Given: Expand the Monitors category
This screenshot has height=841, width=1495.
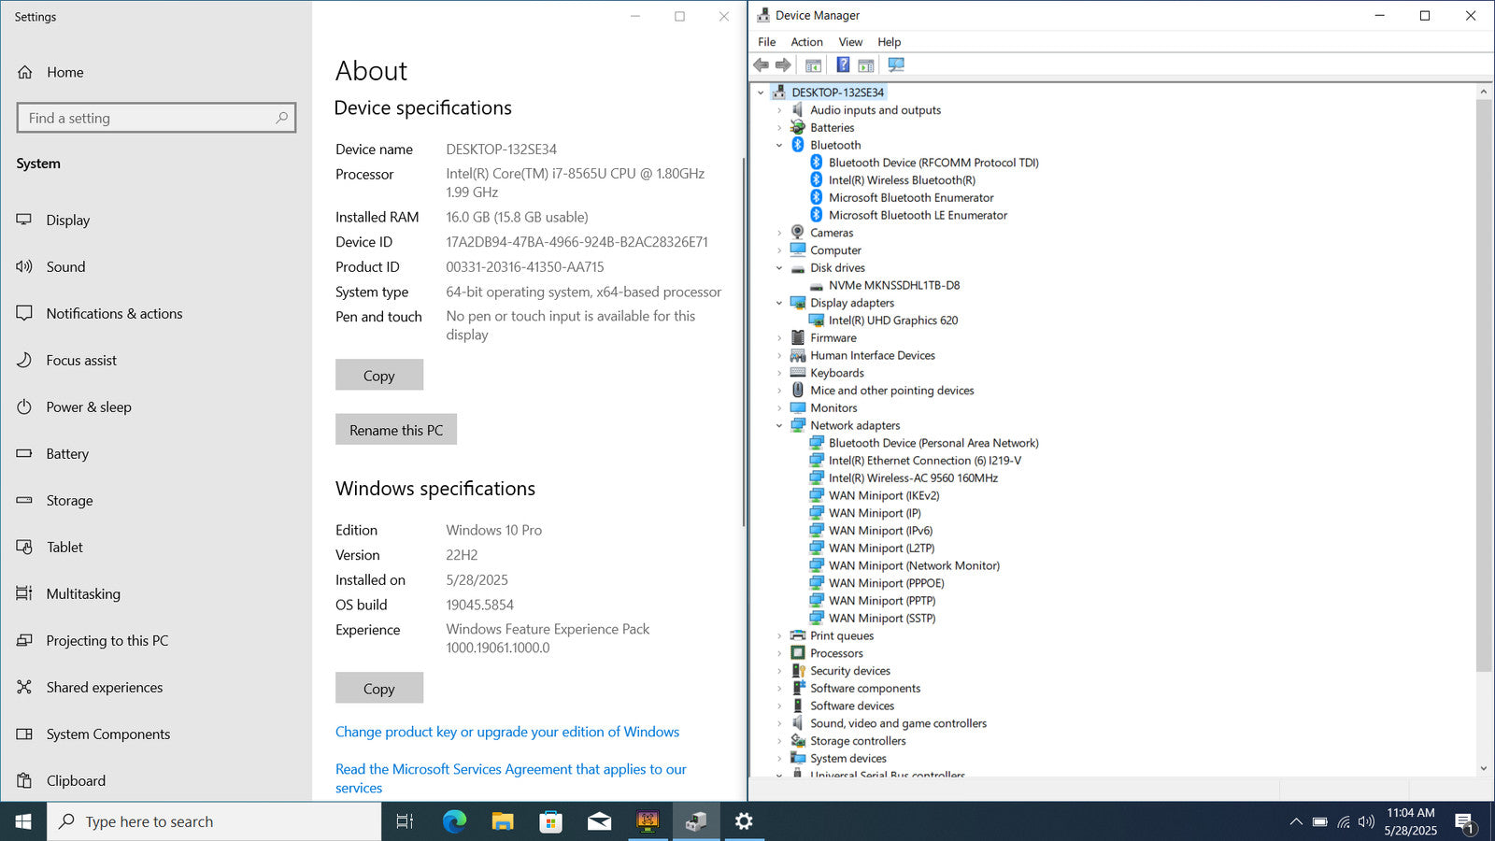Looking at the screenshot, I should (x=779, y=408).
